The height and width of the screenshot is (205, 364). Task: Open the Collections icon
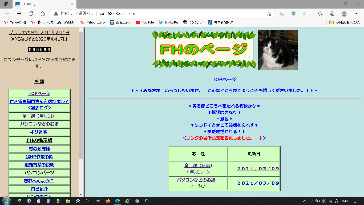click(332, 14)
